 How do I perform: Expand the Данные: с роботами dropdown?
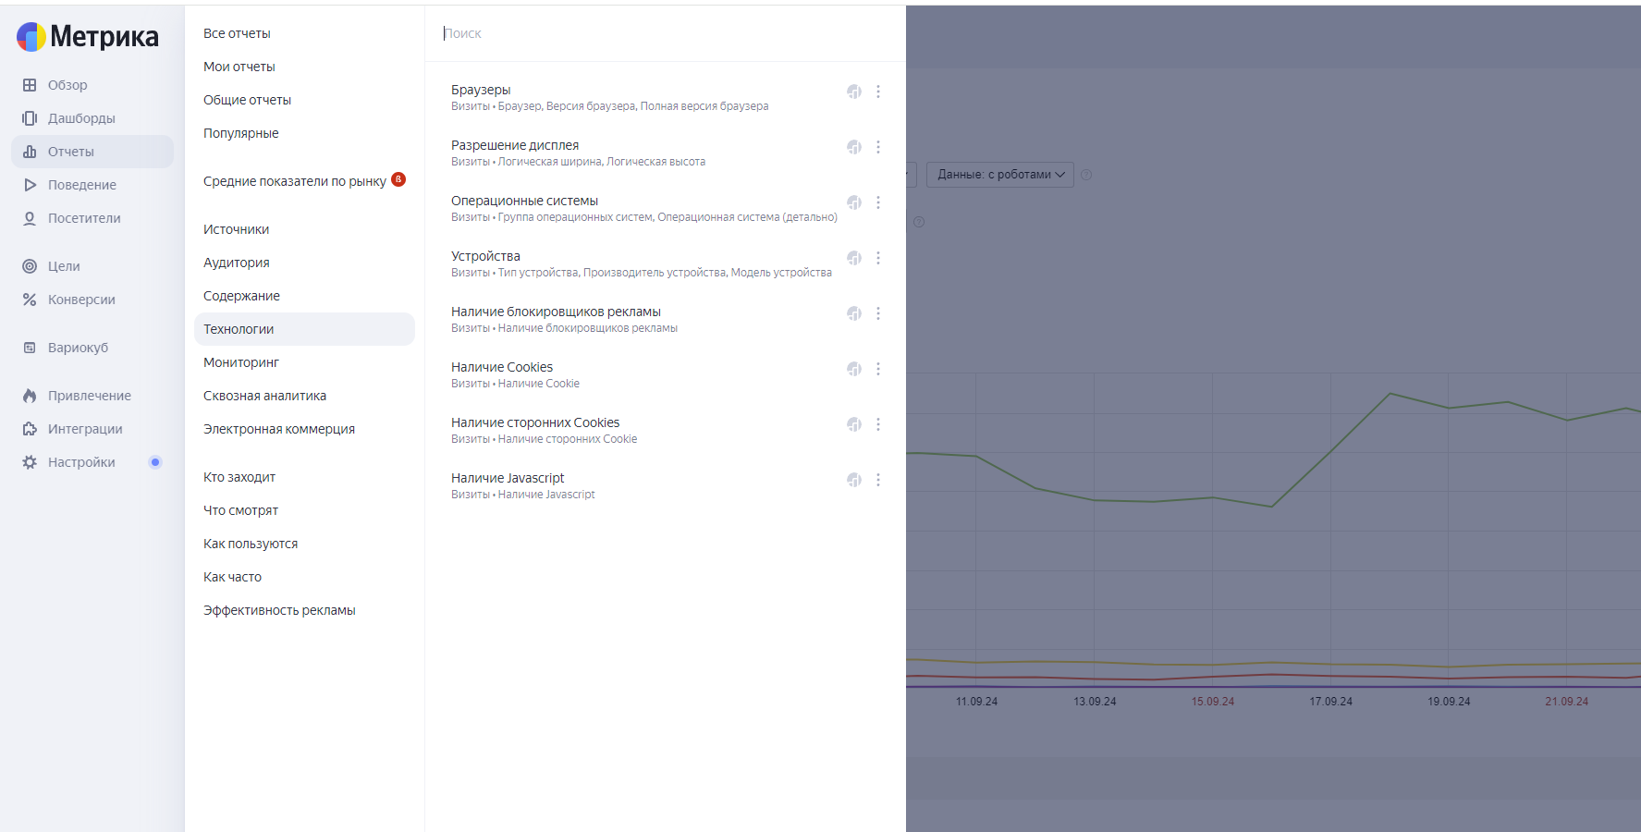[x=1000, y=175]
